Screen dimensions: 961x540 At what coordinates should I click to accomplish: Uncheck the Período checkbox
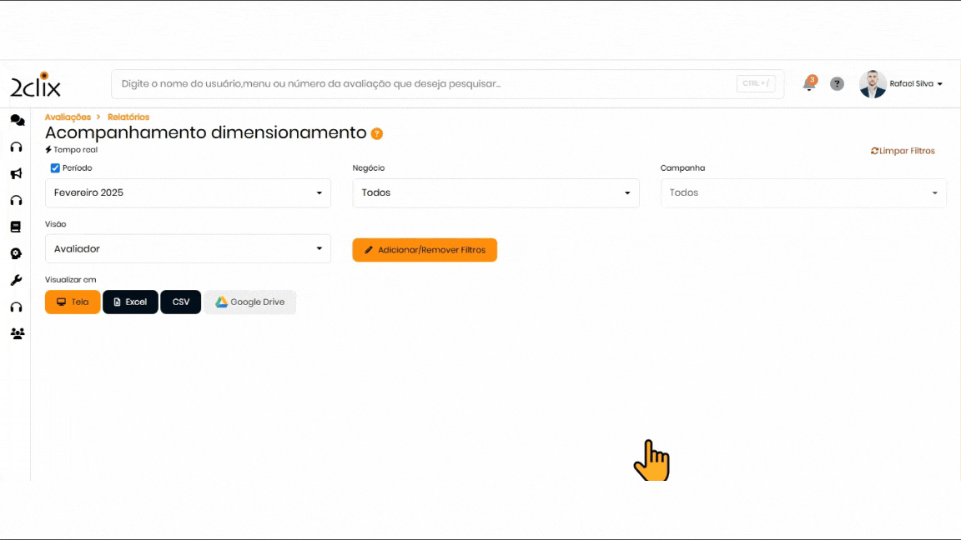55,168
